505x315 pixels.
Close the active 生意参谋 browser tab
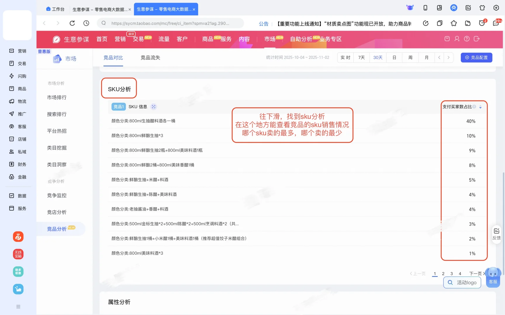click(194, 10)
